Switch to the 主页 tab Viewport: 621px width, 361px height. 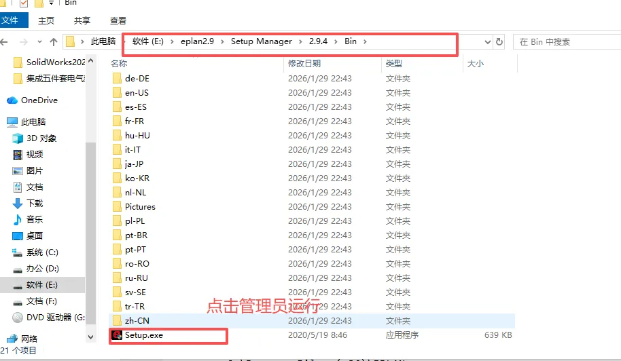46,20
